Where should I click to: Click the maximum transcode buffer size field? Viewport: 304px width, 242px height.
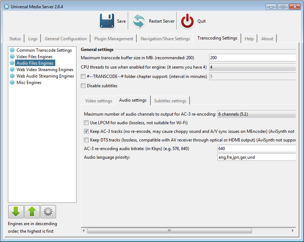252,57
